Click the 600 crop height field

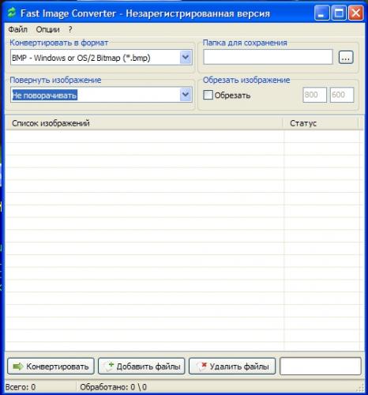[342, 95]
